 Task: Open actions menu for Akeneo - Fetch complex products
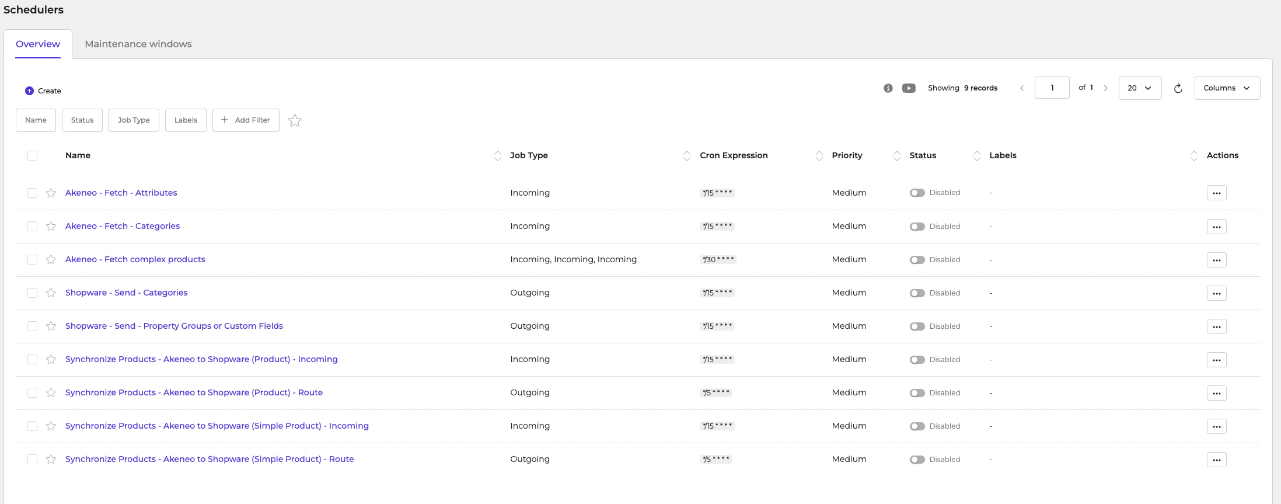[1216, 259]
